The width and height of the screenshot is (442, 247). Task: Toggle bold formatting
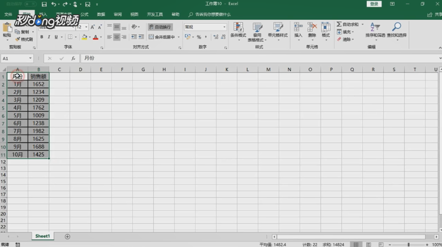pos(42,37)
